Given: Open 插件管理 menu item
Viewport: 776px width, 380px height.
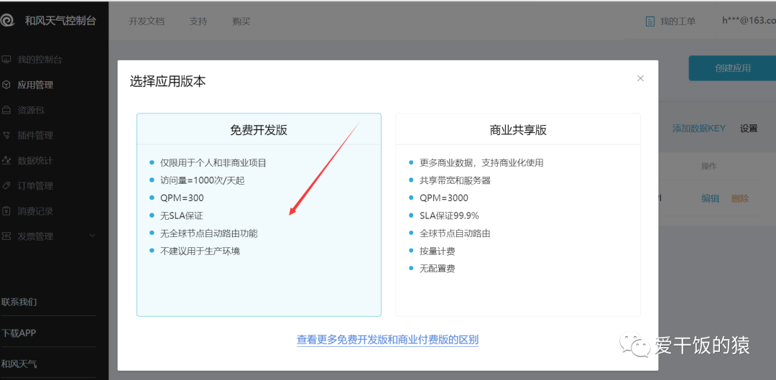Looking at the screenshot, I should click(x=35, y=136).
